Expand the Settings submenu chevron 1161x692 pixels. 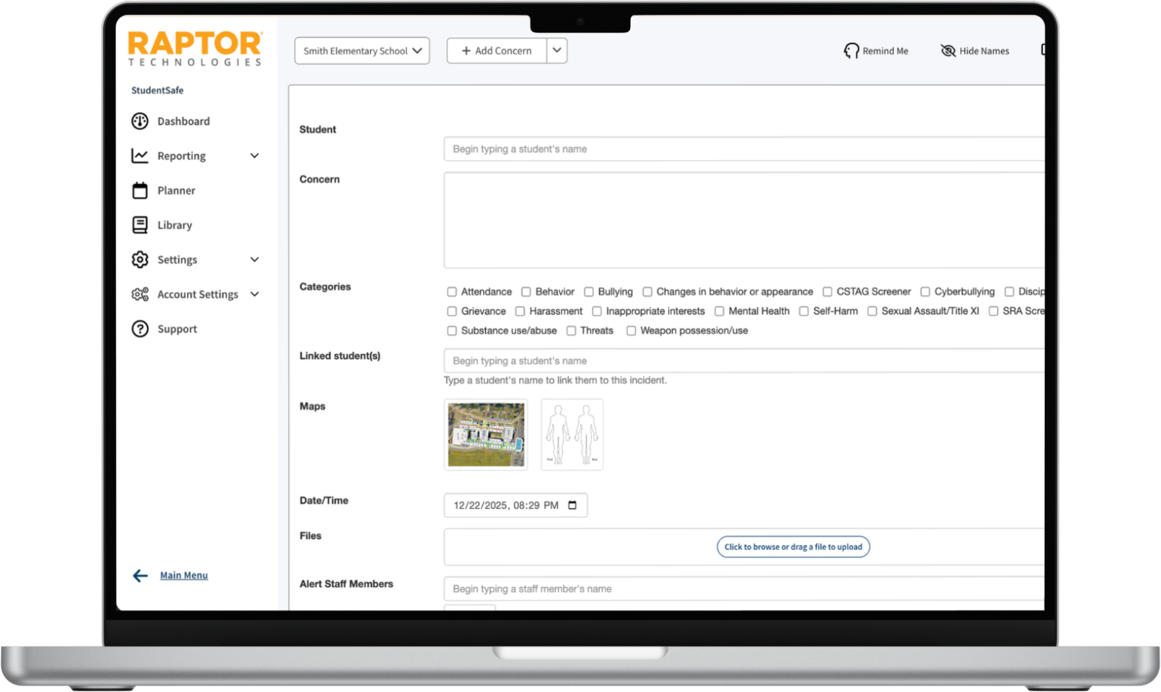(x=255, y=259)
